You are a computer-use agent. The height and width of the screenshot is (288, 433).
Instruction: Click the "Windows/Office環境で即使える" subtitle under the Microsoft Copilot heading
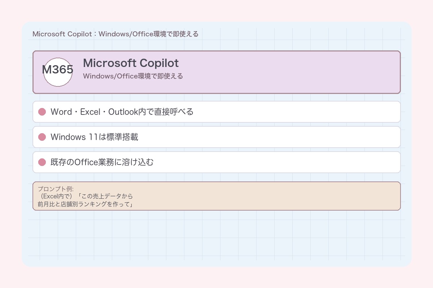[x=133, y=76]
